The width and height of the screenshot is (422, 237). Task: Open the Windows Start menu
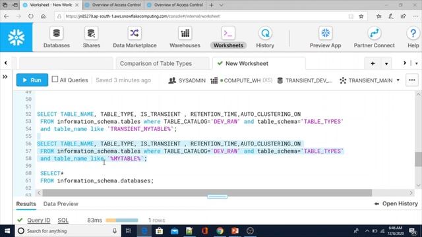(x=7, y=231)
